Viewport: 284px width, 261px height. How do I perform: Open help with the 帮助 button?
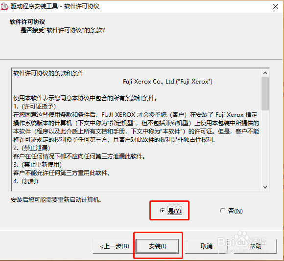pyautogui.click(x=256, y=246)
